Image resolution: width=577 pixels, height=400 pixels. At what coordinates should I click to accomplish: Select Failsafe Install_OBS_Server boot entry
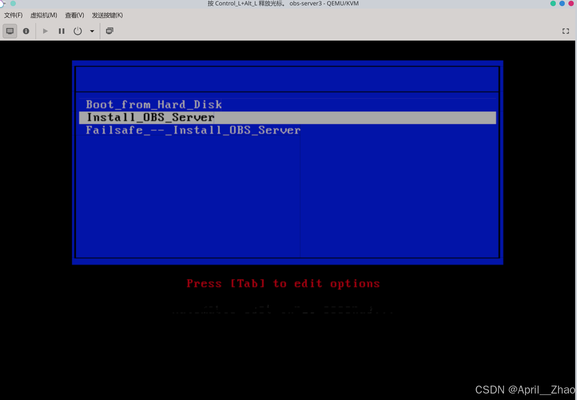[287, 130]
